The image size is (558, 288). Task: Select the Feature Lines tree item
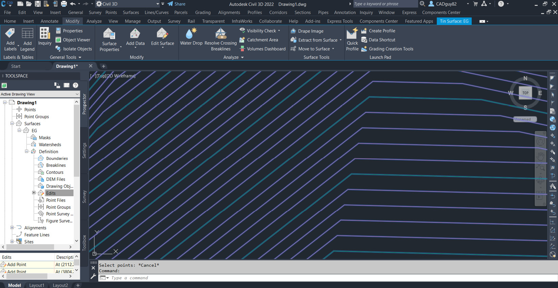(37, 235)
